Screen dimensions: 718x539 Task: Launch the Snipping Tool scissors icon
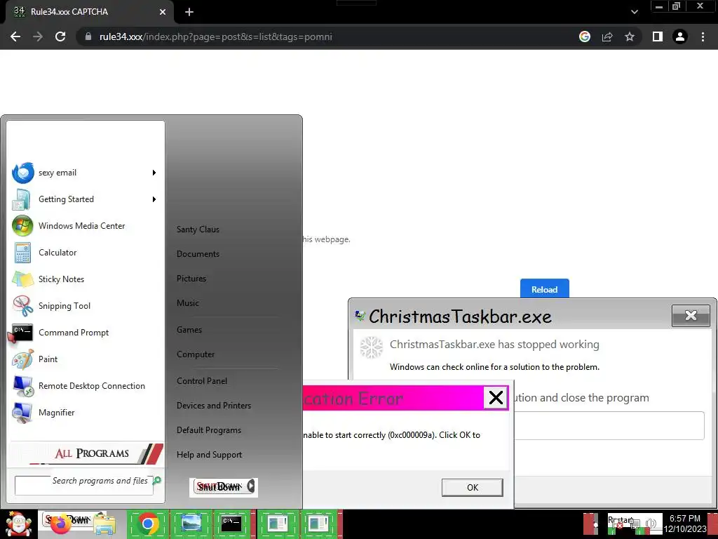coord(22,306)
